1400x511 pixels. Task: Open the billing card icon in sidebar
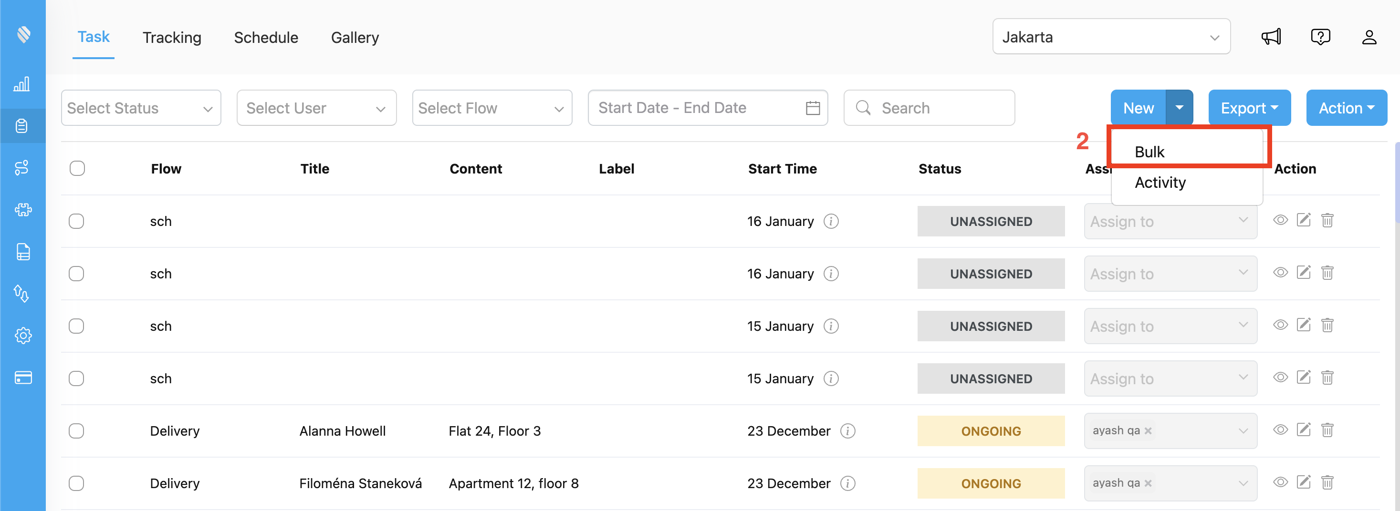point(23,378)
